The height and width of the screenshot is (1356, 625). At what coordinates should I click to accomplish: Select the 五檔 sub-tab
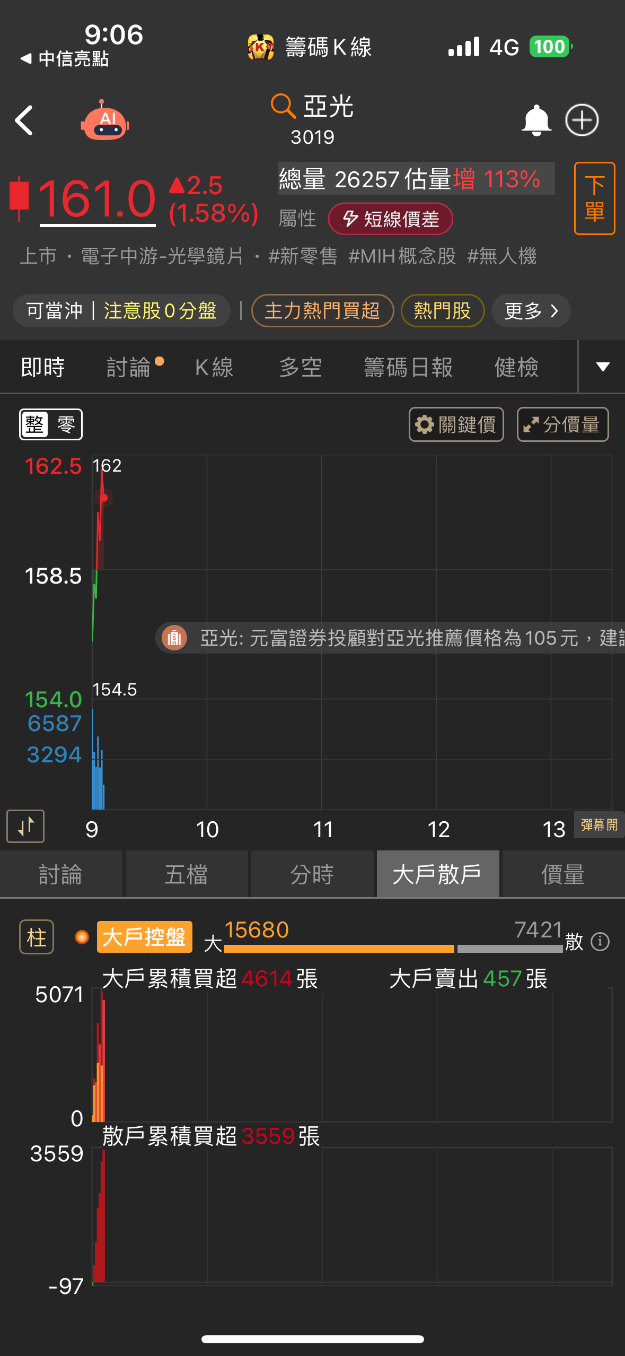(x=186, y=874)
